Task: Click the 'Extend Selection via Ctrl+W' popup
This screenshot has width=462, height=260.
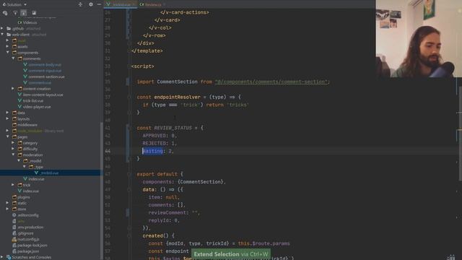Action: coord(231,253)
